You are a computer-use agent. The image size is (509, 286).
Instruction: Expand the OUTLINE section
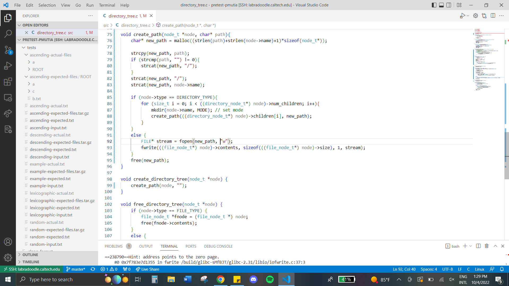tap(30, 254)
